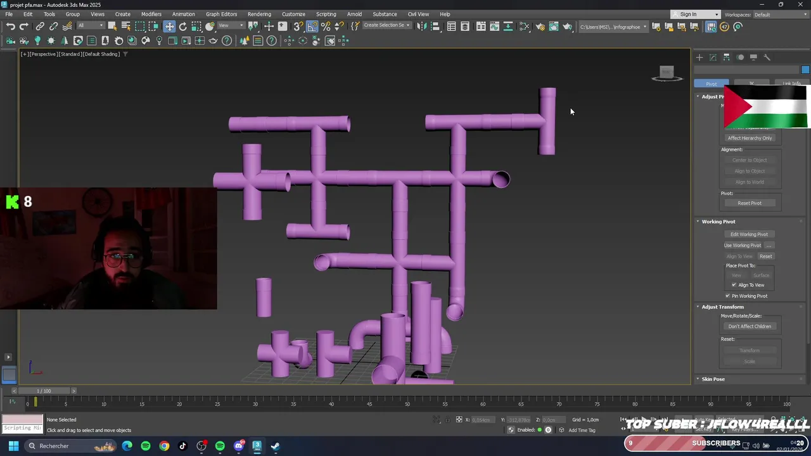Switch to the Link Info tab
This screenshot has width=811, height=456.
[791, 83]
